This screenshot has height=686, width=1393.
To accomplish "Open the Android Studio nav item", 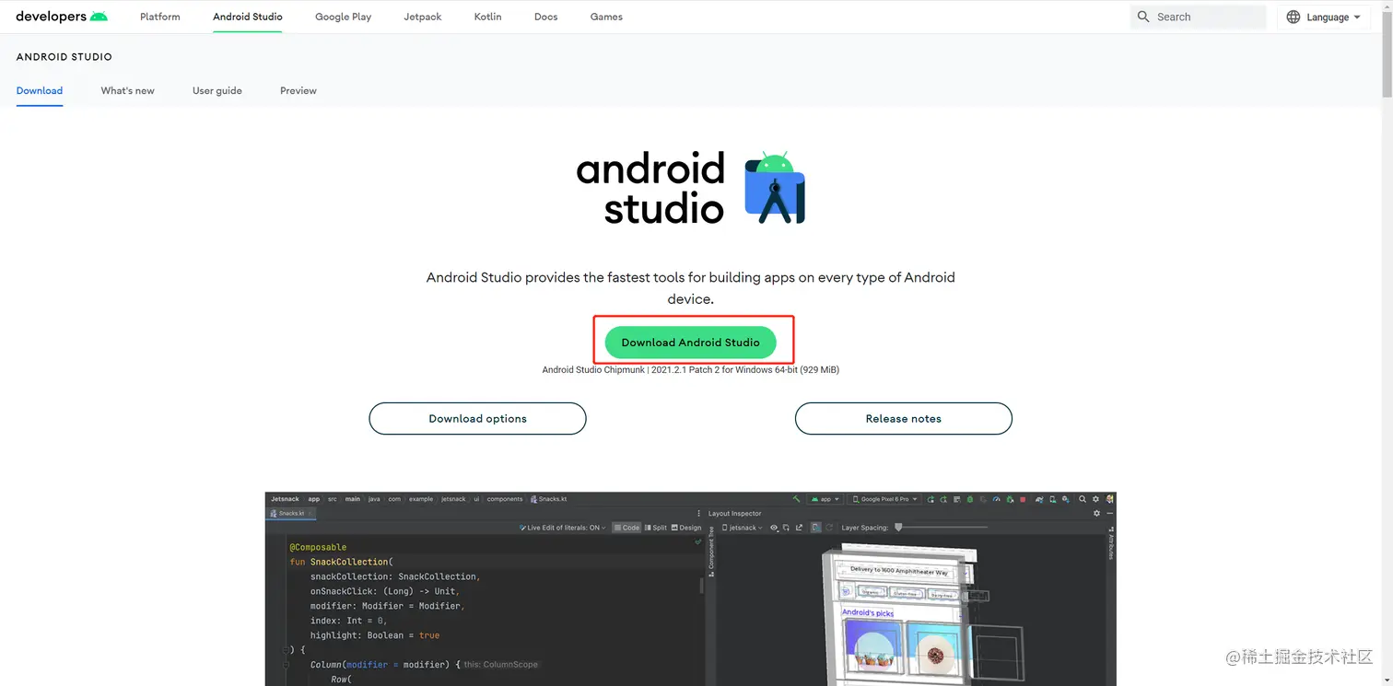I will [248, 17].
